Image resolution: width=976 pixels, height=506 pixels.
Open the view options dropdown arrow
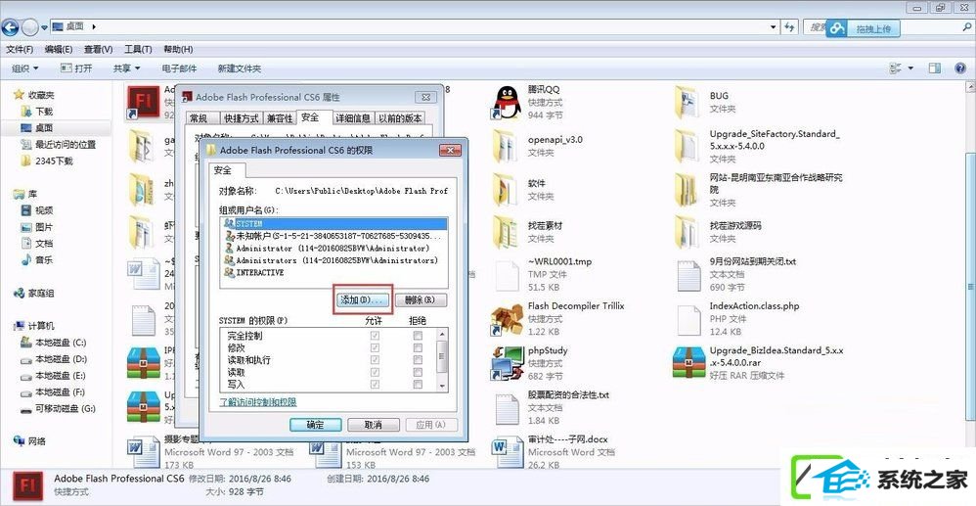click(910, 68)
